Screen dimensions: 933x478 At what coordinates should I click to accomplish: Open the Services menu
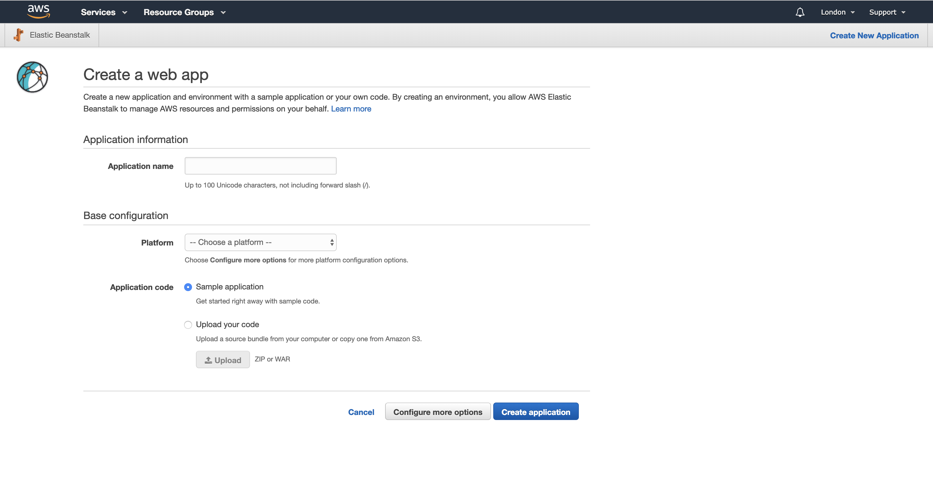tap(98, 12)
